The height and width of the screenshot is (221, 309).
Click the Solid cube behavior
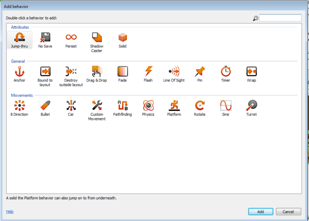point(123,40)
